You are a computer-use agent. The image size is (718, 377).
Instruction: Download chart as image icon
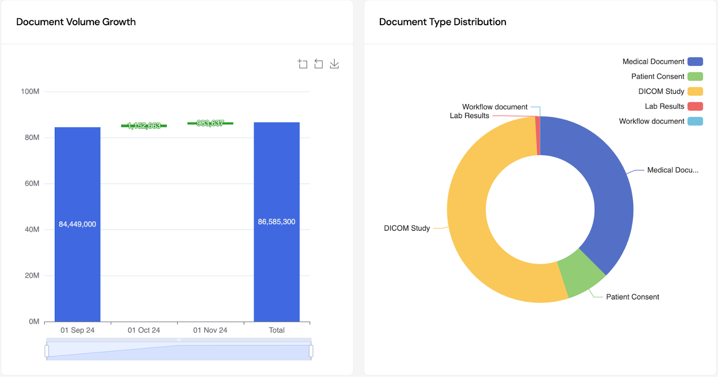pyautogui.click(x=334, y=64)
